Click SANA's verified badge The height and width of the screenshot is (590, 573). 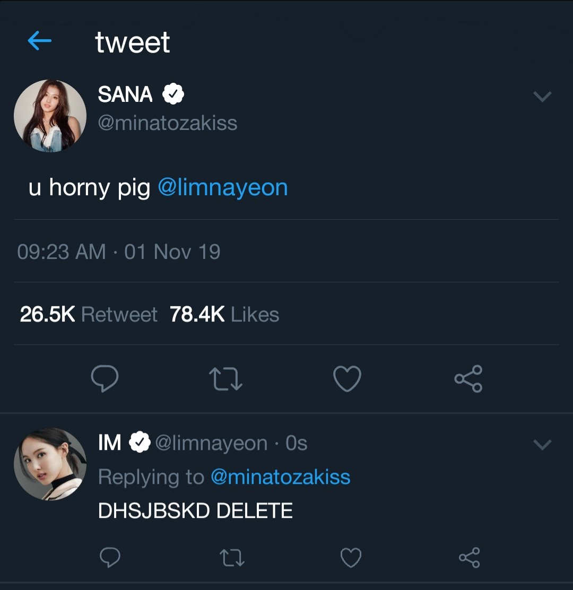[173, 94]
